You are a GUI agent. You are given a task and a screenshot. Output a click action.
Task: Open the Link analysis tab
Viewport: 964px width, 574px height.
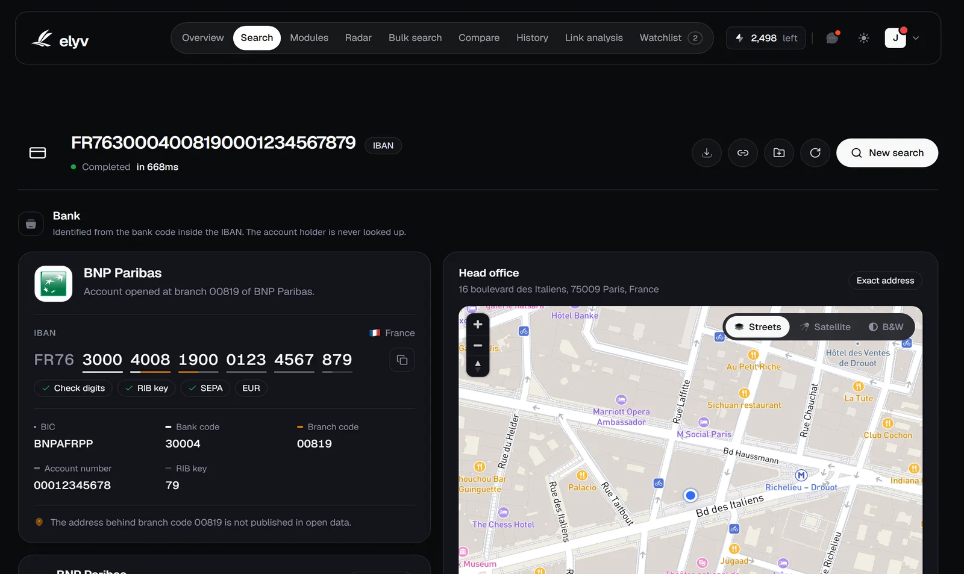[x=594, y=38]
